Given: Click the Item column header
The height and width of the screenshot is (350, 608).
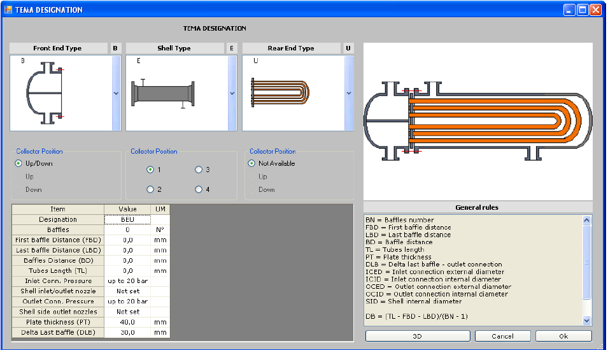Looking at the screenshot, I should click(x=58, y=209).
